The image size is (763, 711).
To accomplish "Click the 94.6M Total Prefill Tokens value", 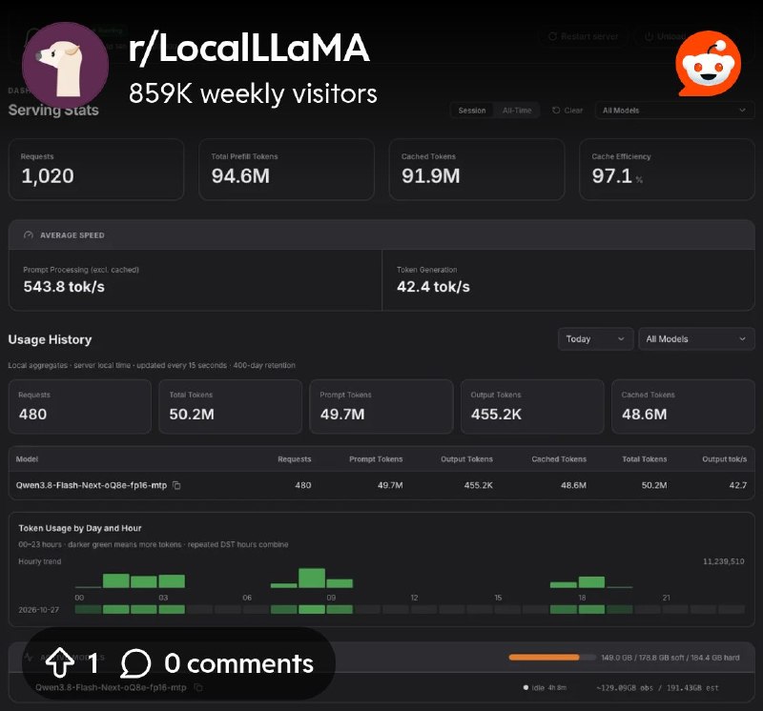I will (x=240, y=175).
